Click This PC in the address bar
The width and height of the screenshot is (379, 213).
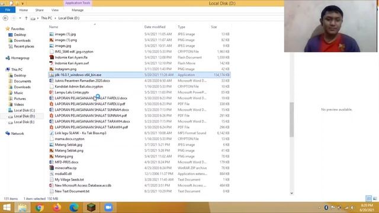point(46,18)
